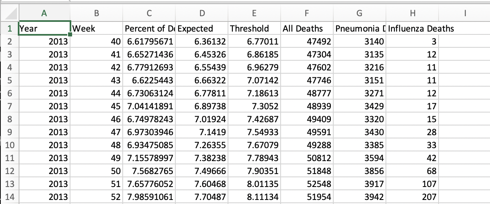Click cell containing 6.6225443
Viewport: 490px width, 204px height.
(x=149, y=81)
